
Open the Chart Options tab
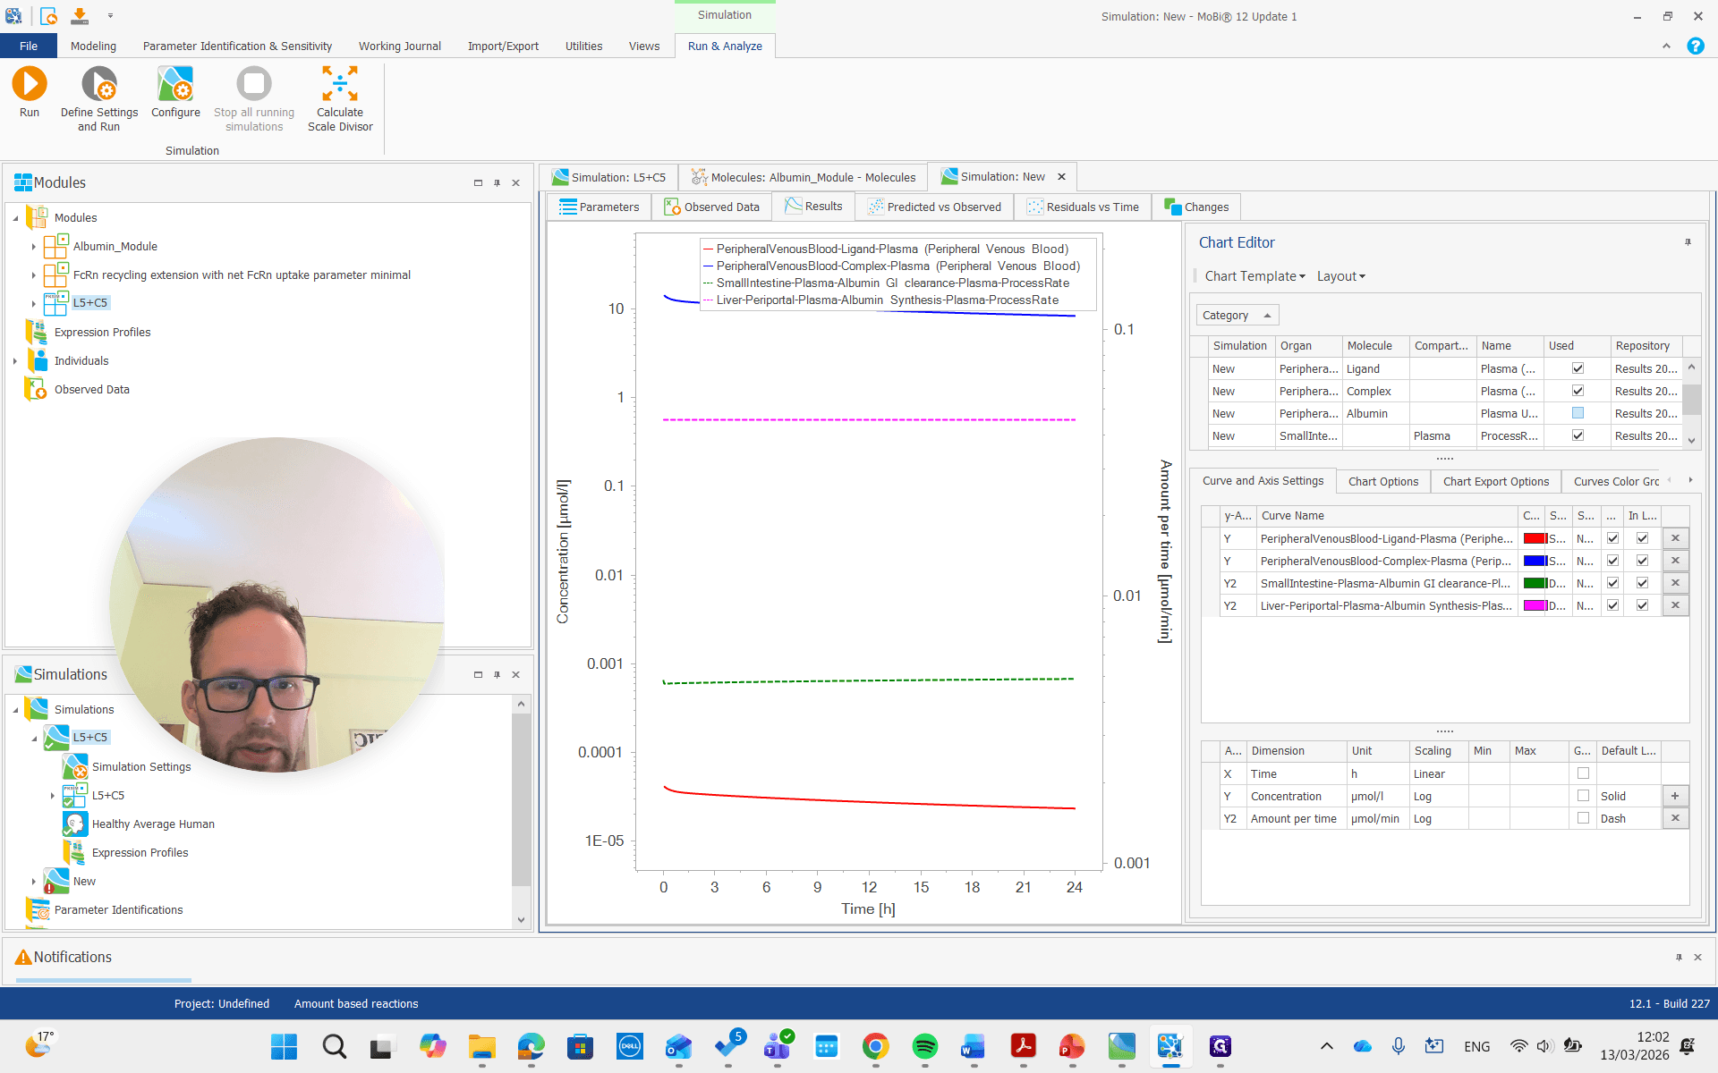click(x=1382, y=481)
